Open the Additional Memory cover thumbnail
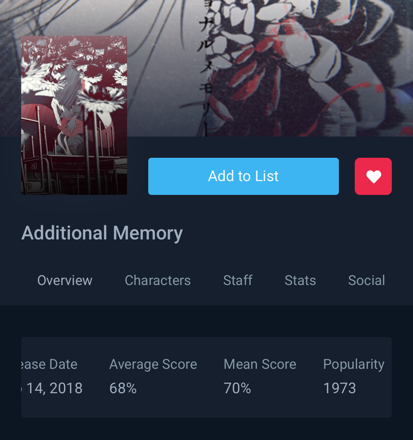The height and width of the screenshot is (440, 413). click(74, 115)
